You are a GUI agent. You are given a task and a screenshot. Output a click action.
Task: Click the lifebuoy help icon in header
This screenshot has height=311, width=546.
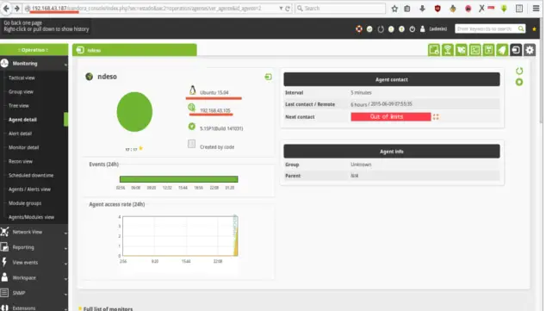pos(359,29)
